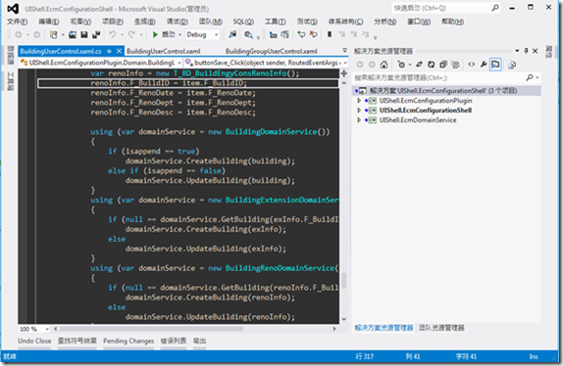Click Sync with Active Document icon
Viewport: 563px width, 366px height.
pos(419,65)
